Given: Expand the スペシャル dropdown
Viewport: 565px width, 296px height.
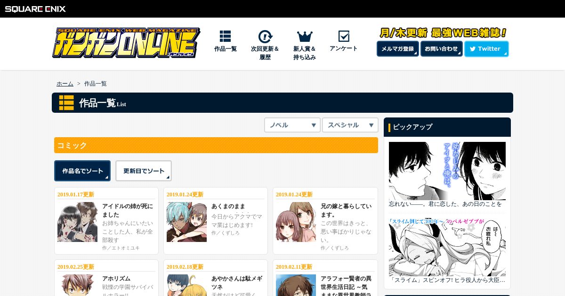Looking at the screenshot, I should [x=350, y=125].
